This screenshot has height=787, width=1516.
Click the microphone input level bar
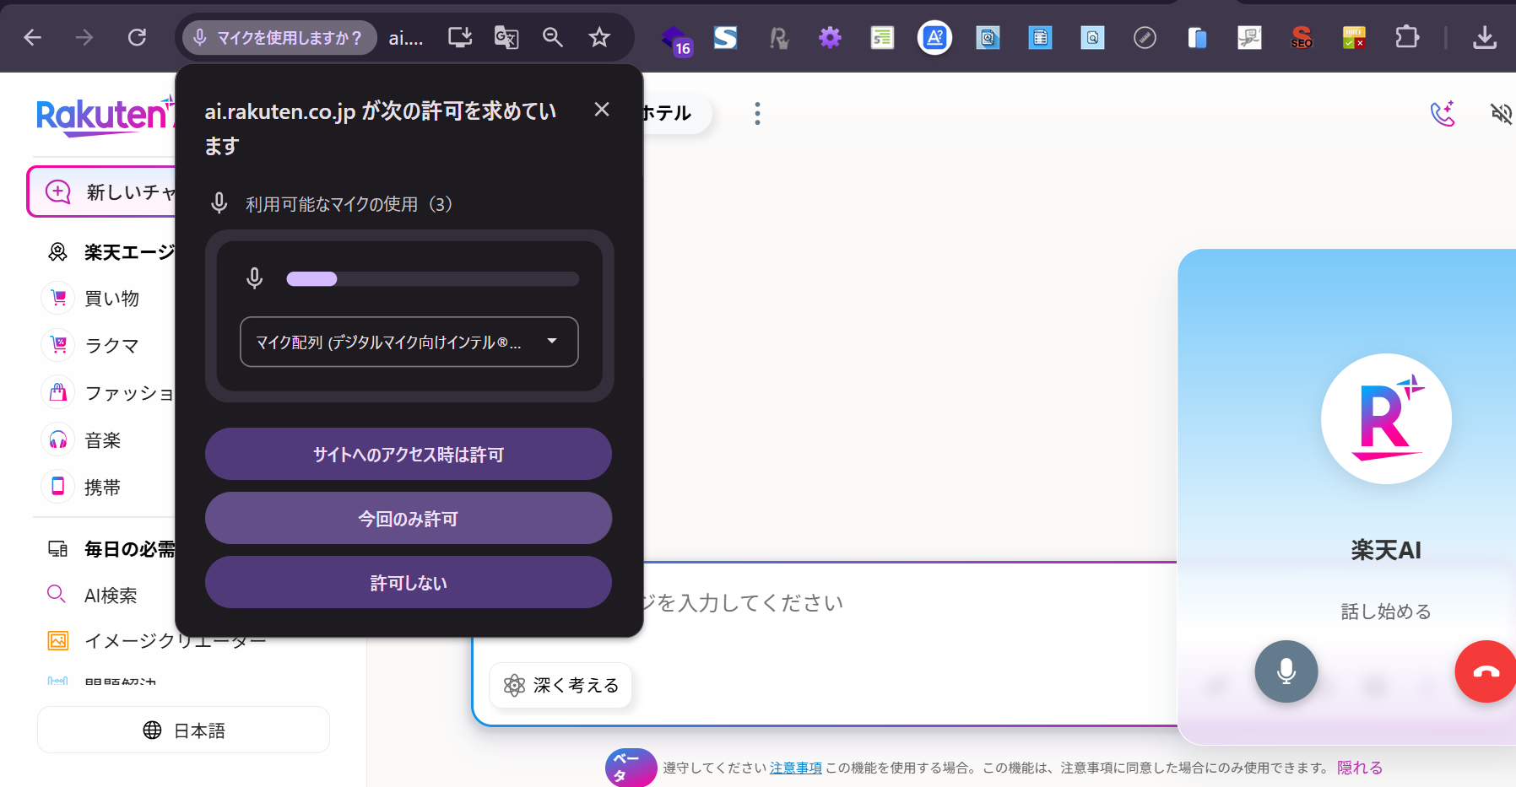(x=433, y=279)
